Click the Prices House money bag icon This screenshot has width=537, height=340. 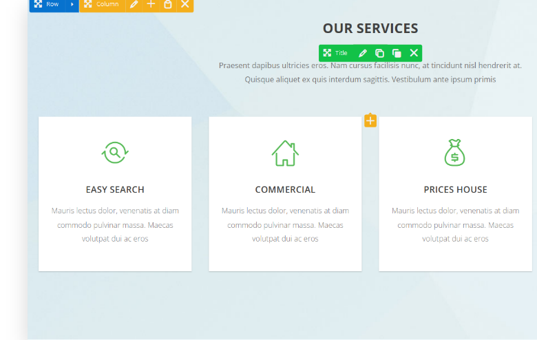(x=455, y=153)
